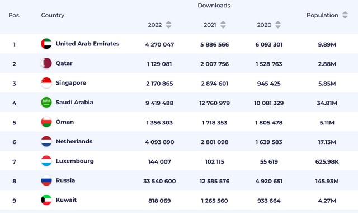Click the Oman flag icon
Screen dimensions: 358x213
click(46, 122)
